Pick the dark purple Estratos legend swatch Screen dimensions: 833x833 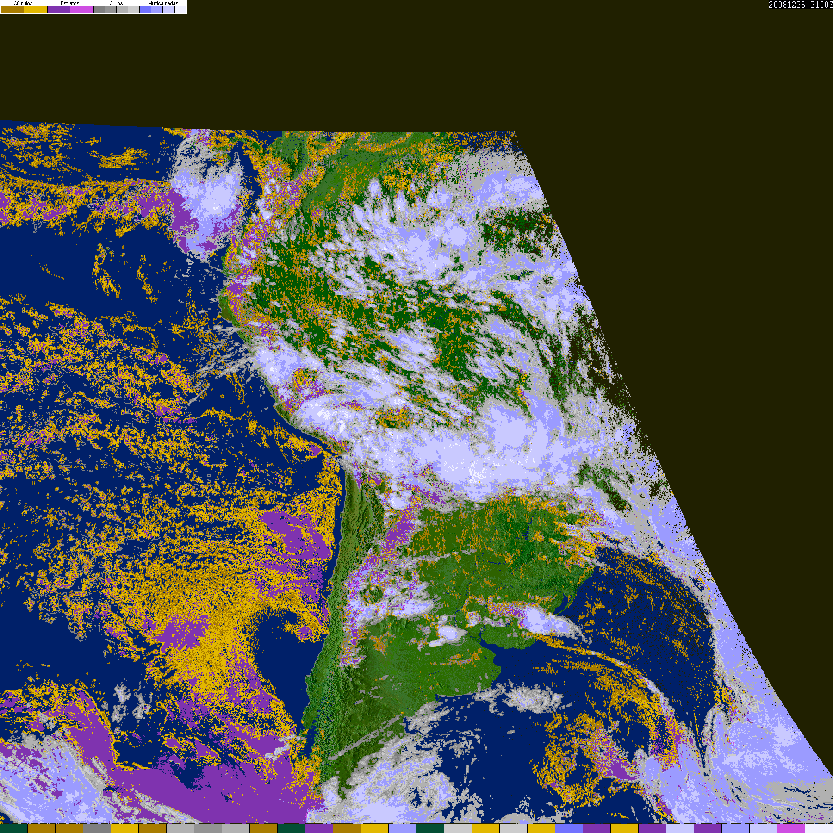59,9
